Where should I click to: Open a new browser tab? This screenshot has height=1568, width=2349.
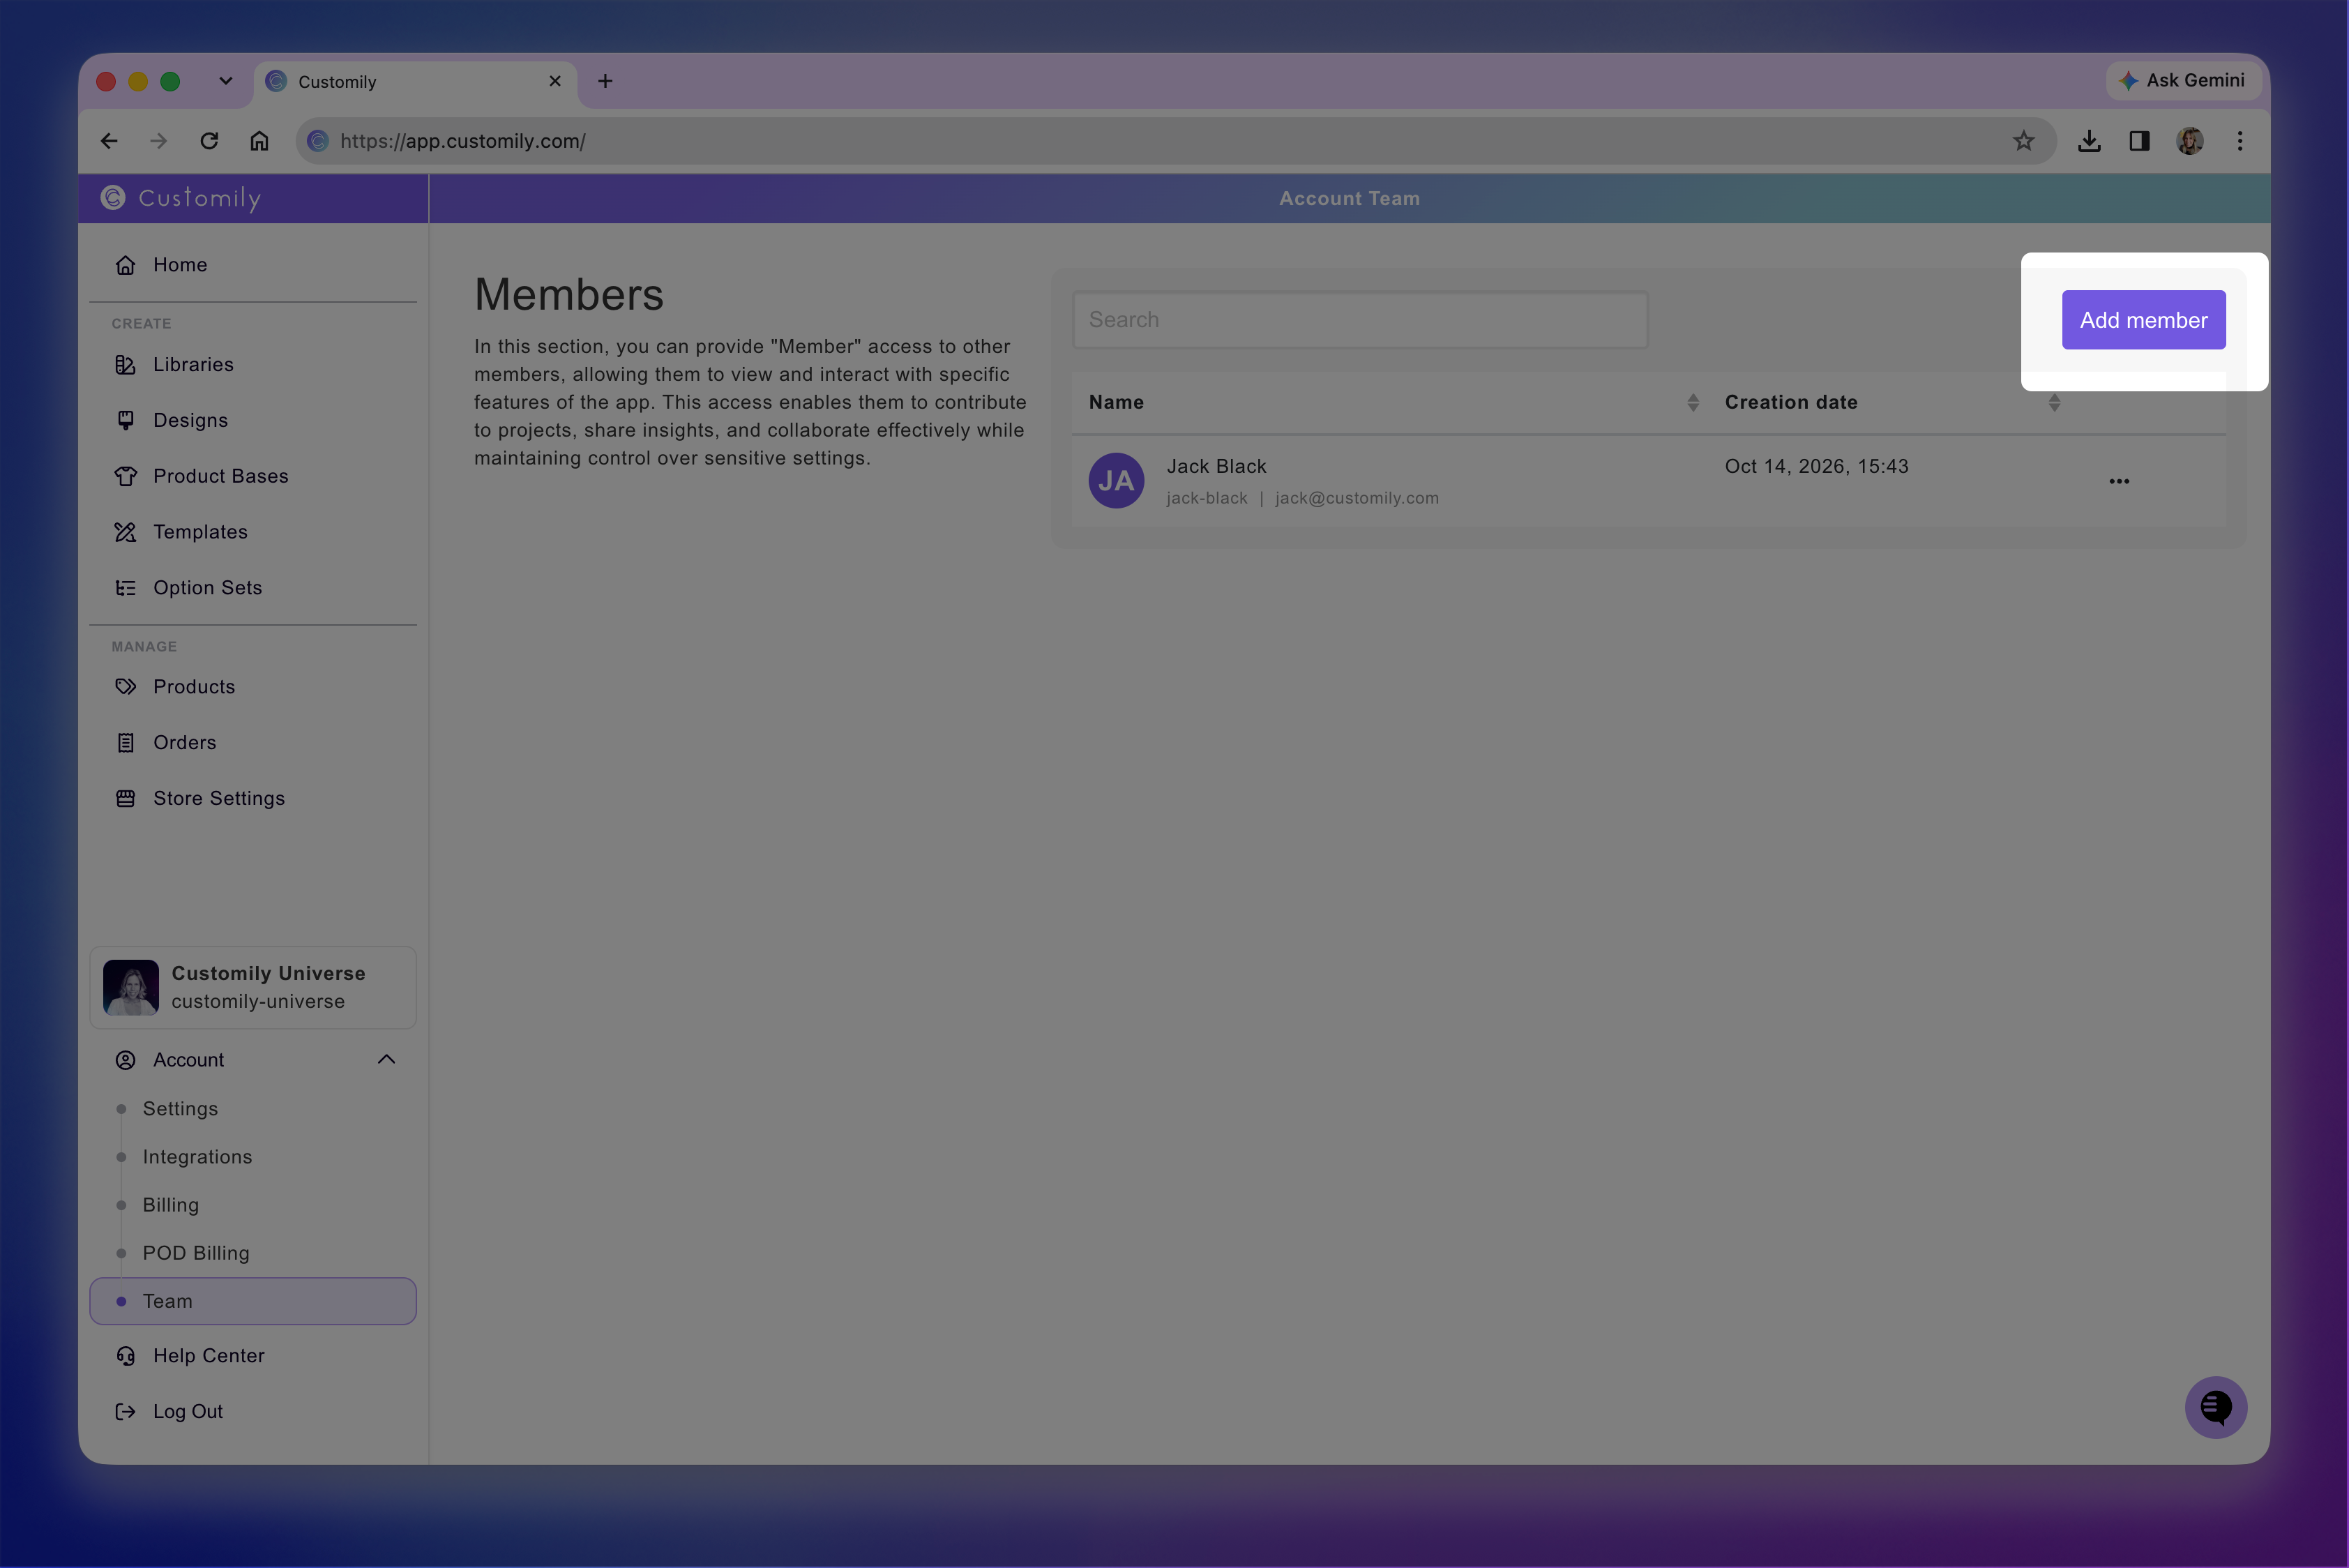click(605, 81)
